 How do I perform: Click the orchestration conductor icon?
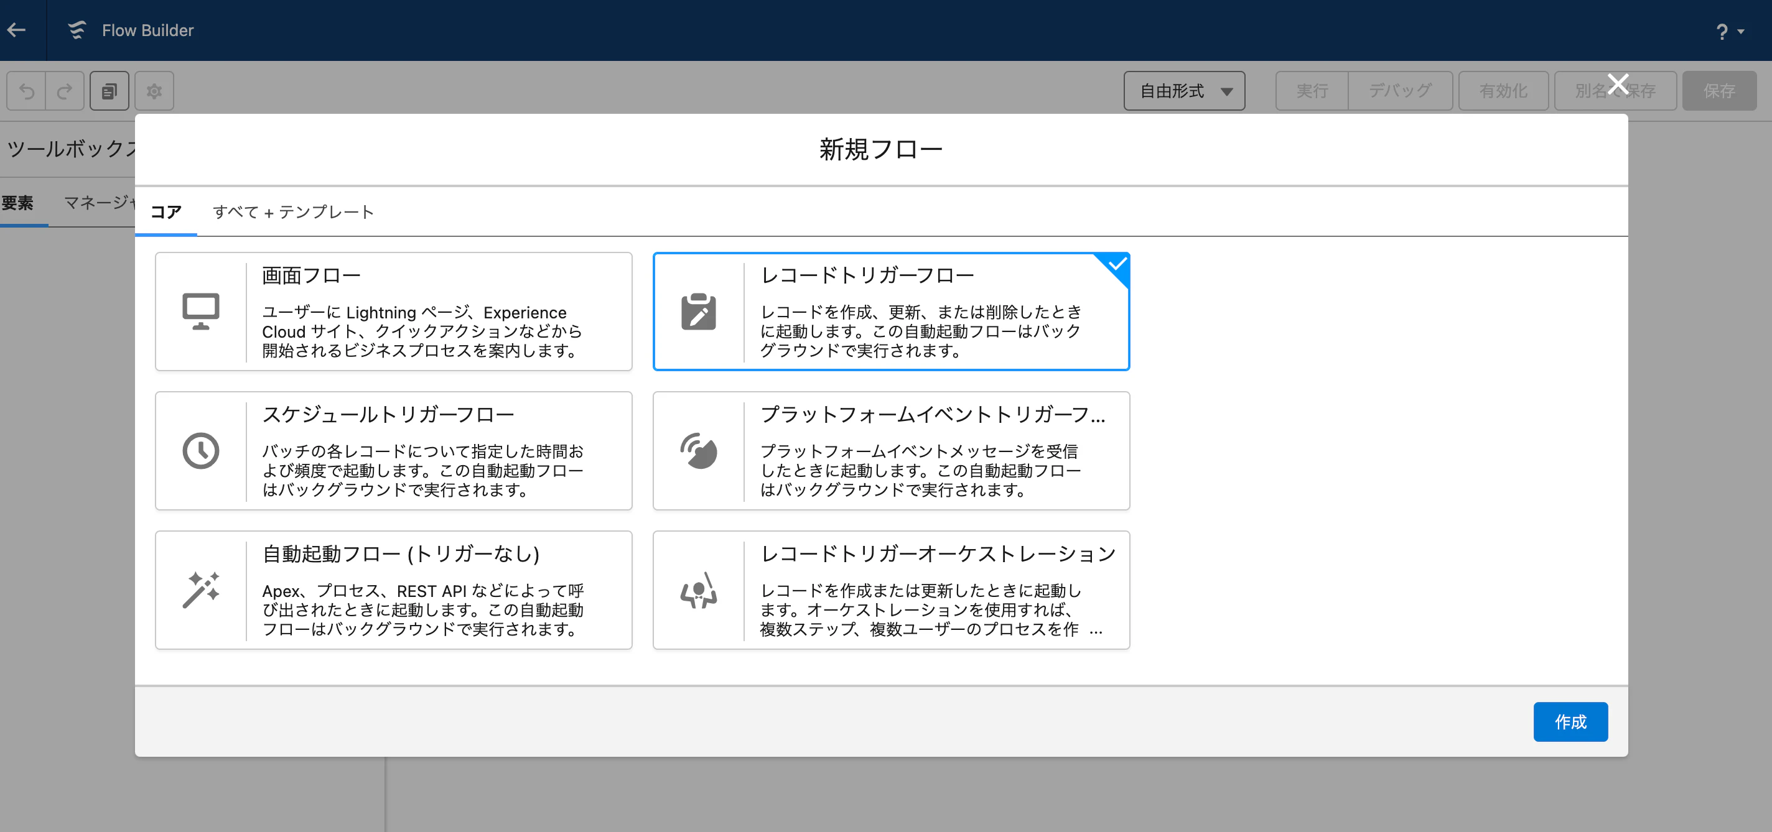(x=698, y=590)
